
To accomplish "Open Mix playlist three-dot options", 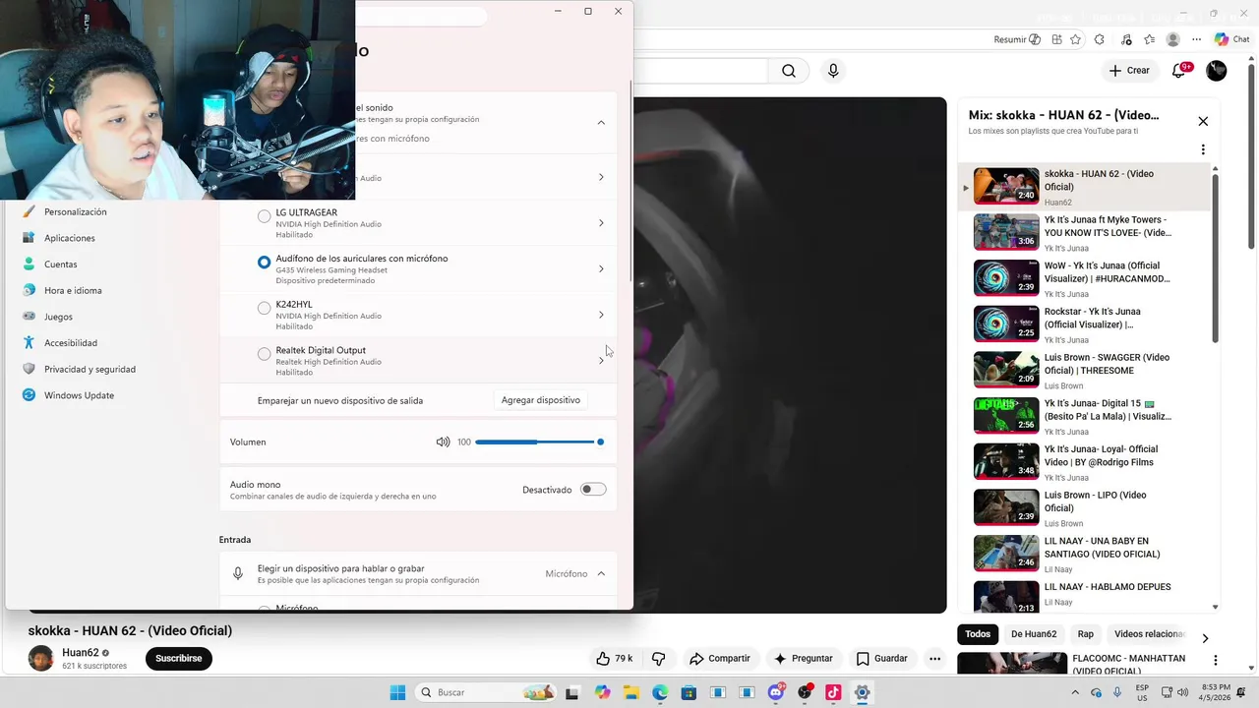I will tap(1203, 149).
